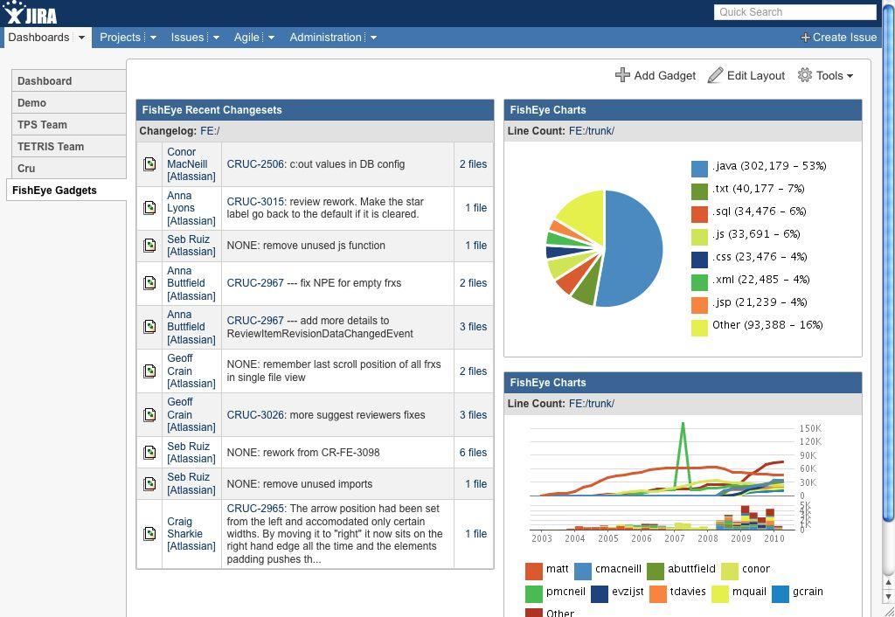Switch to the Cru tab
895x617 pixels.
tap(68, 169)
